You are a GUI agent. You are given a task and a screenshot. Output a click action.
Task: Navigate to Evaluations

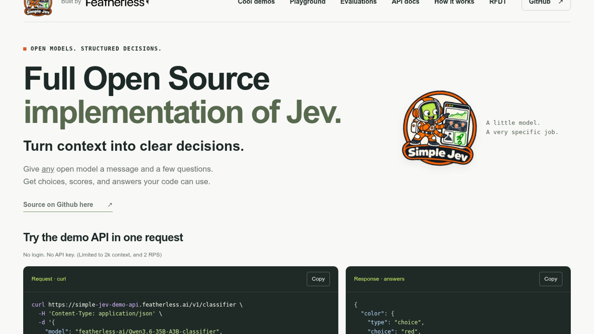click(358, 2)
